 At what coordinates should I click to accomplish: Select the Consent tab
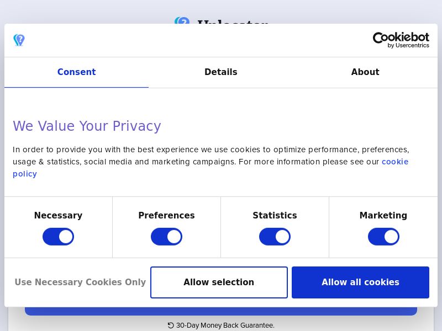click(76, 72)
